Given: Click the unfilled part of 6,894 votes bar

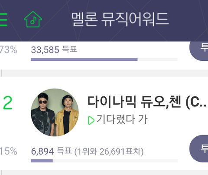Looking at the screenshot, I should pos(115,161).
